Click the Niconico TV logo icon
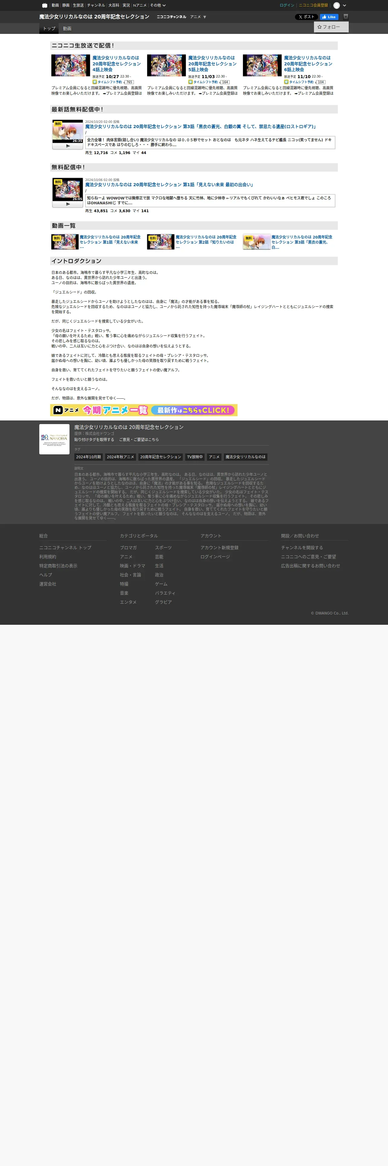 [44, 5]
